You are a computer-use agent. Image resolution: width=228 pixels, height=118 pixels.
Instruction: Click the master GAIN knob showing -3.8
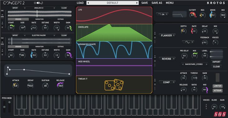tap(222, 107)
